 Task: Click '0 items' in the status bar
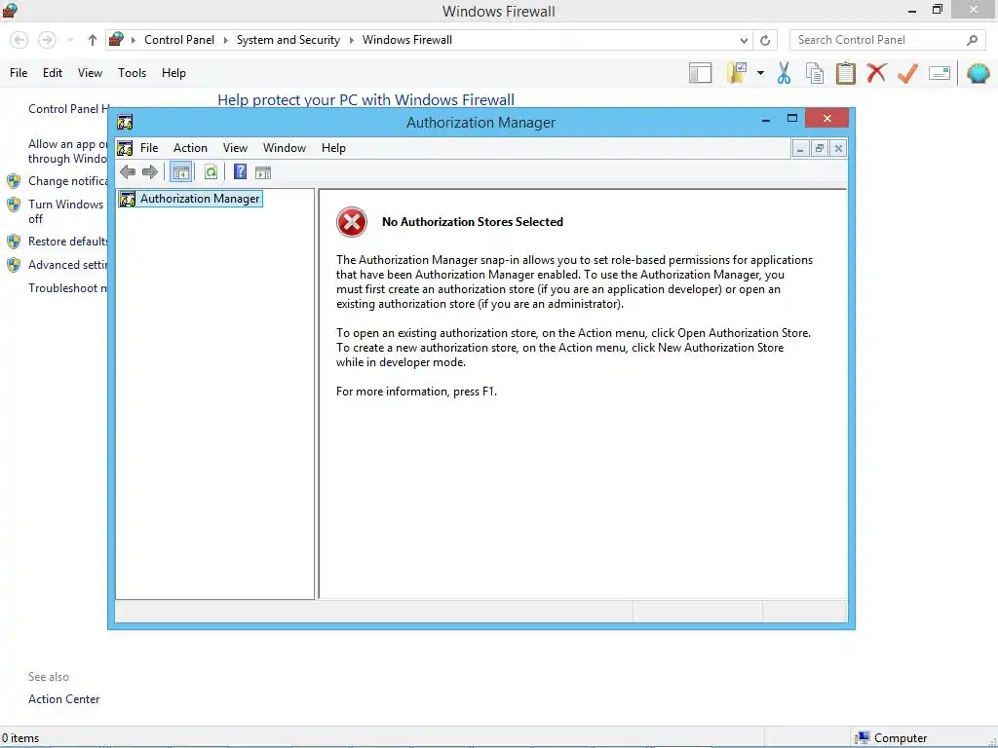coord(20,738)
